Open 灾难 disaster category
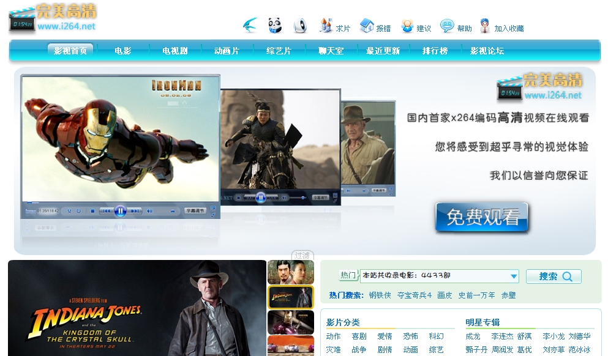This screenshot has height=356, width=608. point(334,350)
